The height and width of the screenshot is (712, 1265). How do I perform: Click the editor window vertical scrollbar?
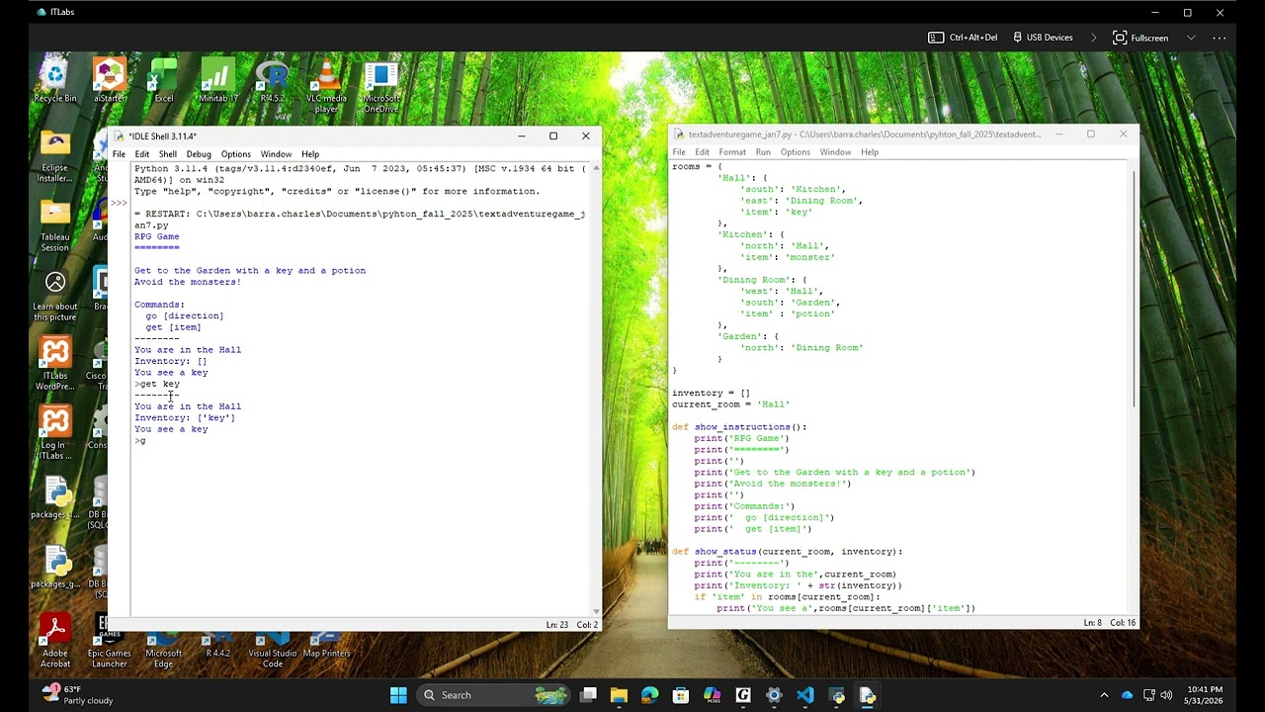[1133, 289]
